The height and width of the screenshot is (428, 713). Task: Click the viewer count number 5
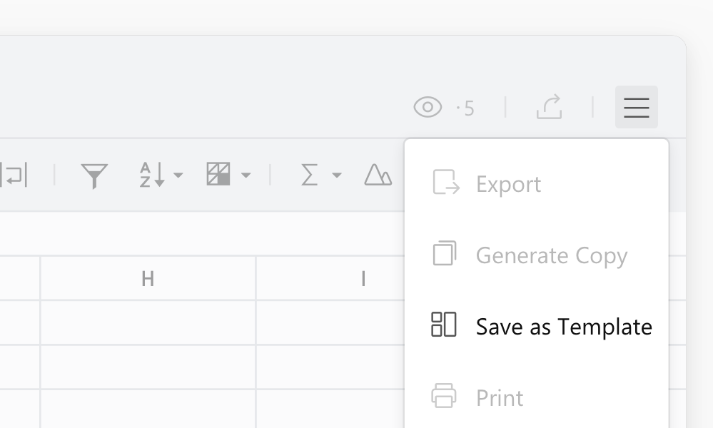pos(469,108)
